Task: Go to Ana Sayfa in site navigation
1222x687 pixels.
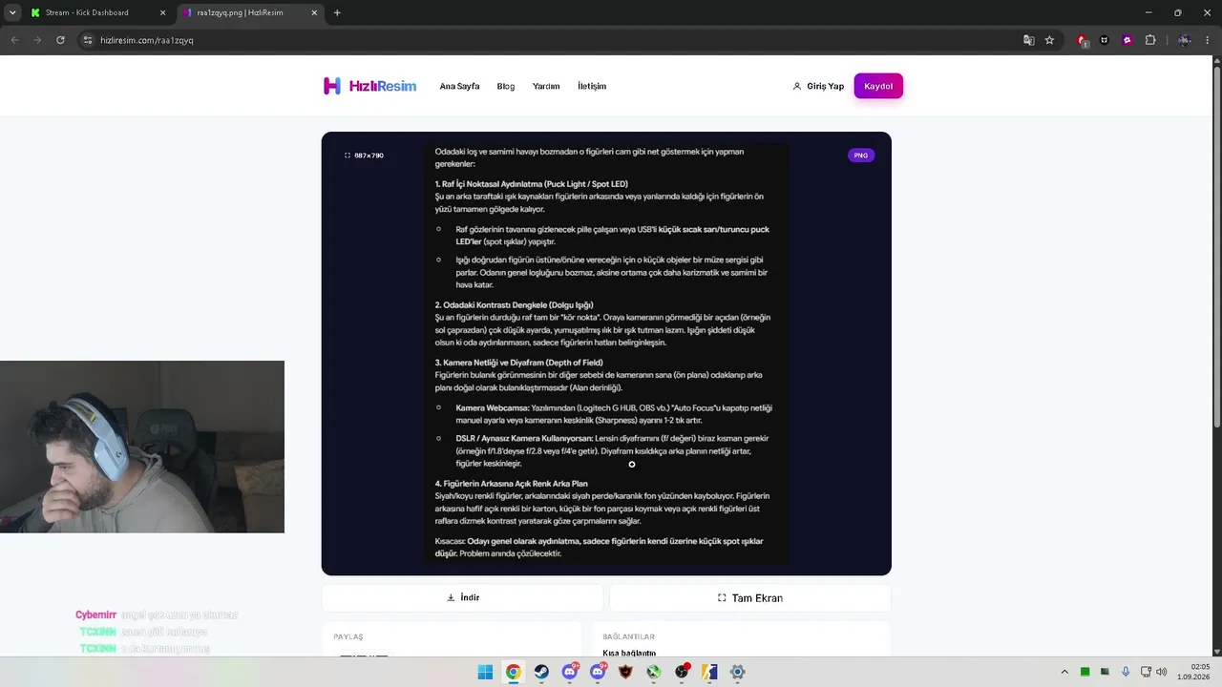Action: [x=459, y=86]
